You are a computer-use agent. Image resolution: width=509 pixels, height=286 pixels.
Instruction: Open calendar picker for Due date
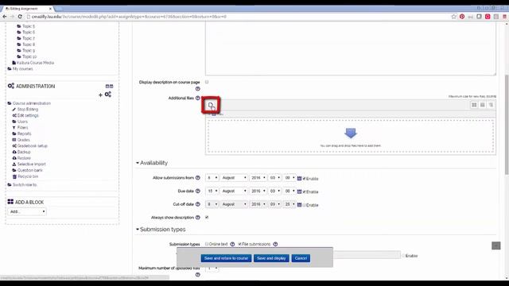coord(299,191)
